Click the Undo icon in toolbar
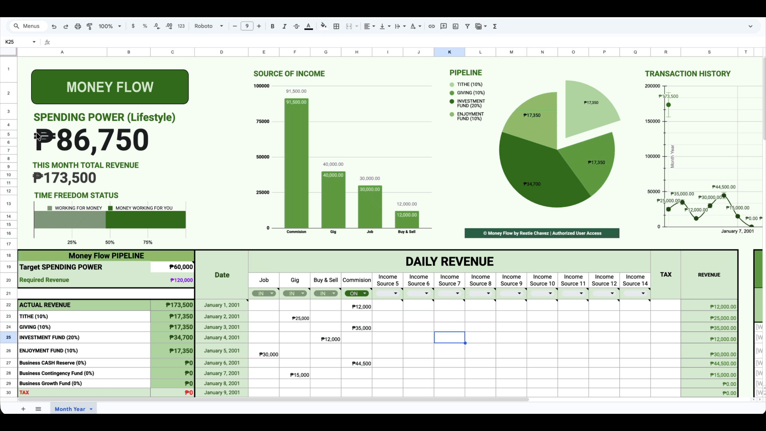Image resolution: width=766 pixels, height=431 pixels. 54,26
